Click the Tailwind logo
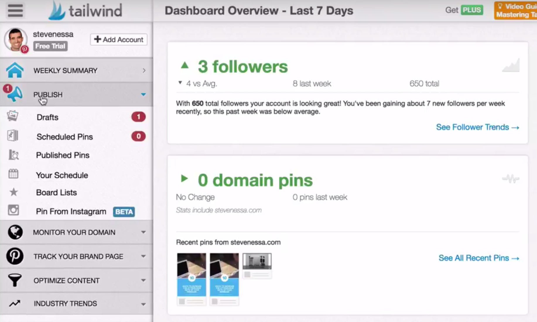This screenshot has width=537, height=322. (x=85, y=11)
